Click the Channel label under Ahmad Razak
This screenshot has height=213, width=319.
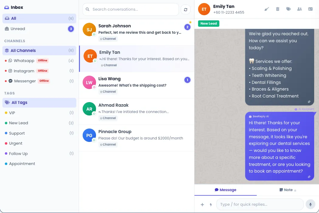pyautogui.click(x=108, y=118)
